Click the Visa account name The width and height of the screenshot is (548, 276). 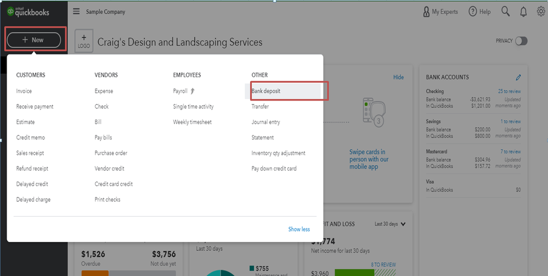[x=430, y=182]
